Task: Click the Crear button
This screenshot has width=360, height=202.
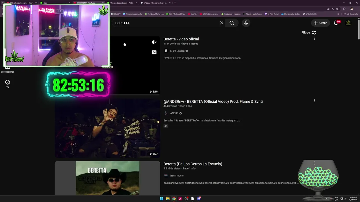Action: (x=320, y=23)
